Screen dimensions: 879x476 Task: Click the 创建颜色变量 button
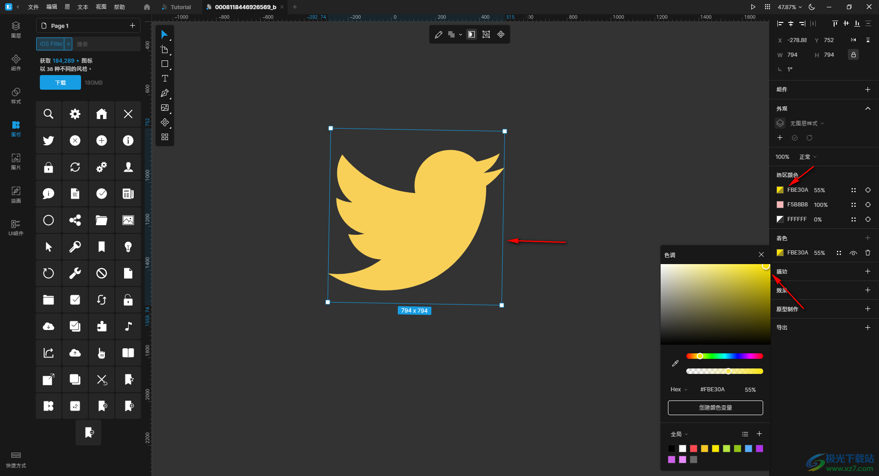[715, 408]
